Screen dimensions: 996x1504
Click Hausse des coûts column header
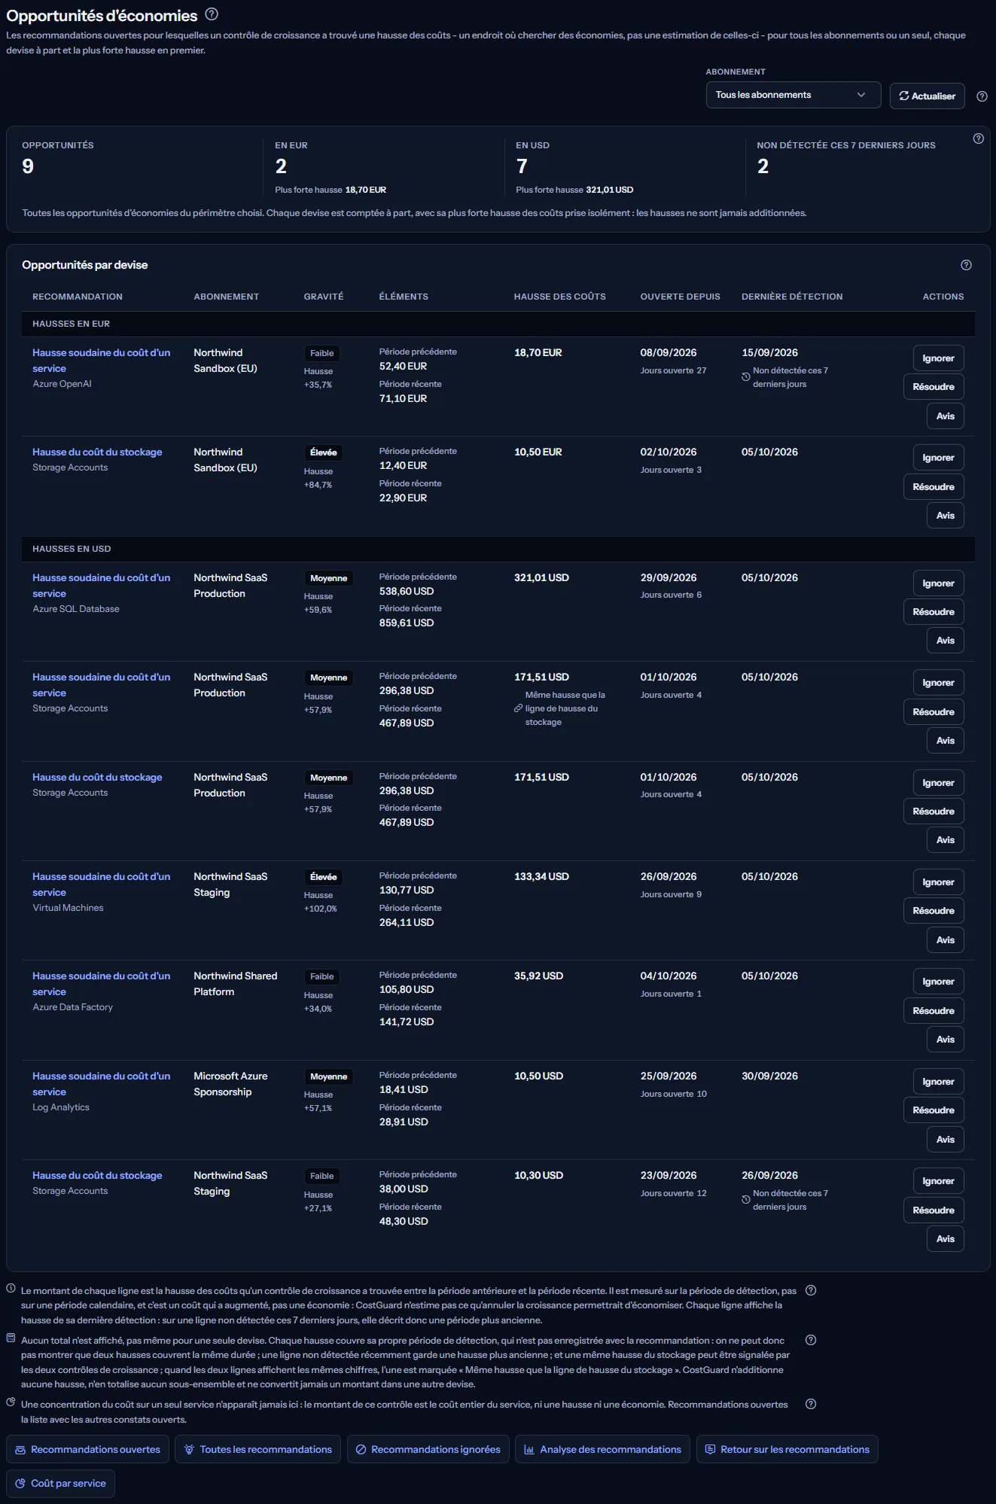pos(559,297)
